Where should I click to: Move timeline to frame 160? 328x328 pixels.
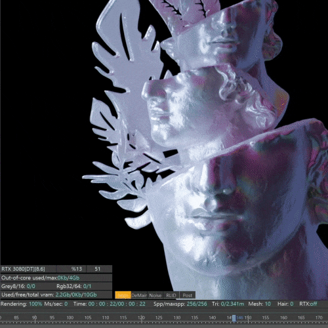[283, 318]
